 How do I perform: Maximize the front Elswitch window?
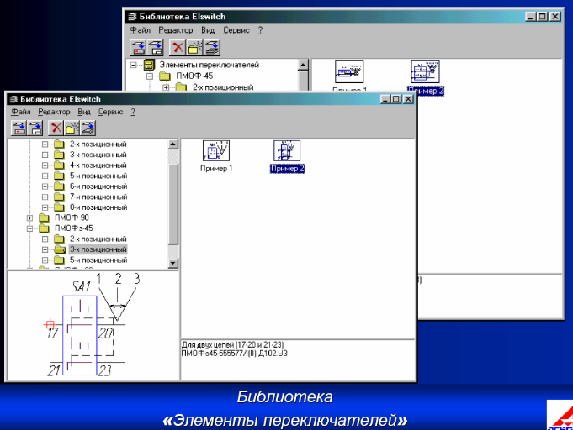[396, 99]
